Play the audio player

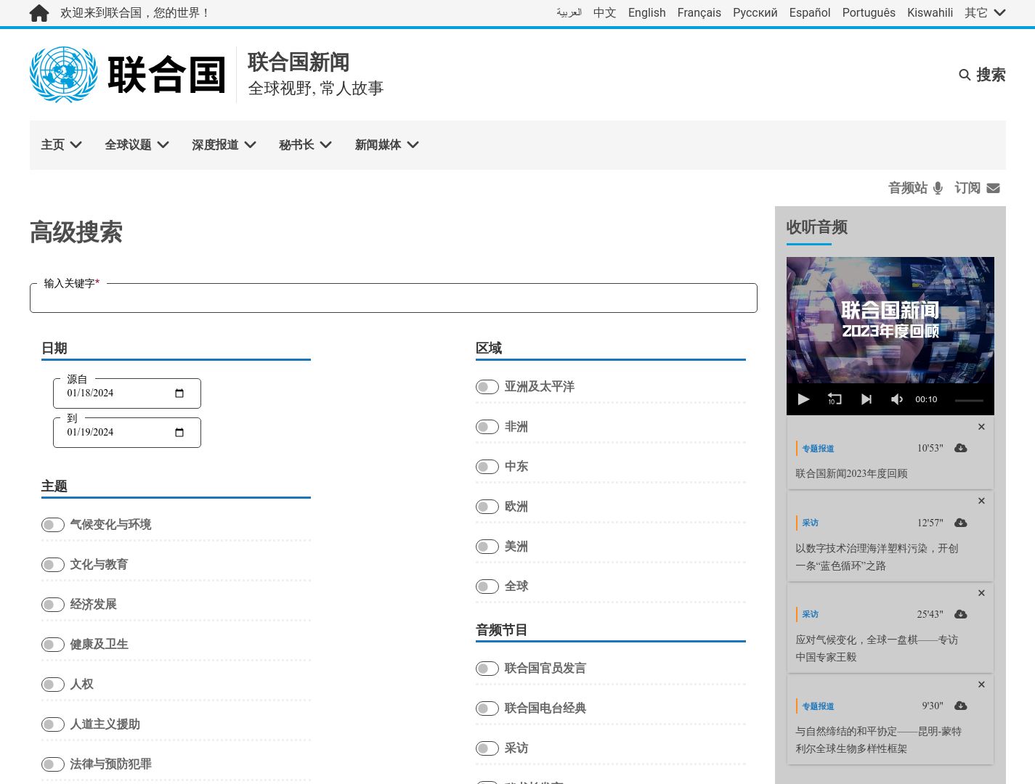(x=803, y=399)
